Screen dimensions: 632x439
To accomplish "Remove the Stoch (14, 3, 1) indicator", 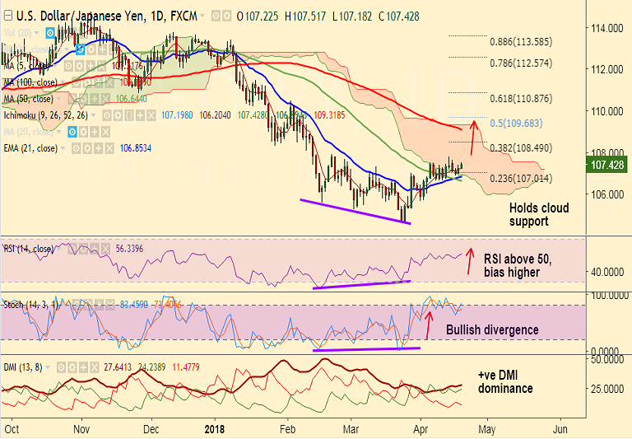I will click(109, 305).
